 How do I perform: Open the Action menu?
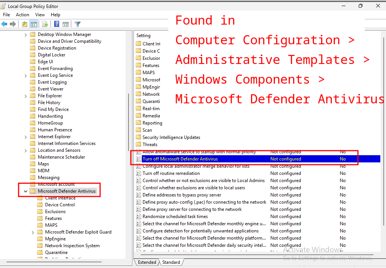(x=22, y=15)
